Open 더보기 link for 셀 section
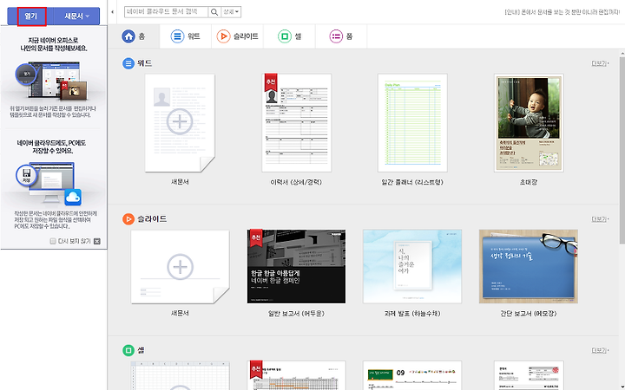This screenshot has height=390, width=625. (x=600, y=351)
